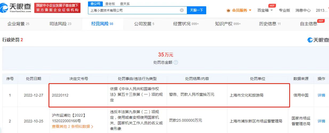The width and height of the screenshot is (329, 133).
Task: Select the 知识产权 tab
Action: point(228,24)
